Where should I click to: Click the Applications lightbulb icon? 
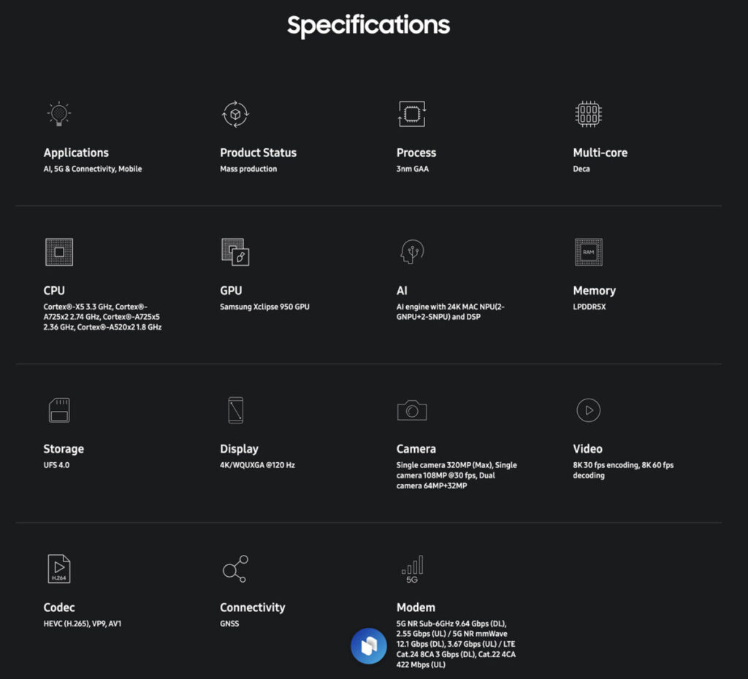pyautogui.click(x=59, y=114)
